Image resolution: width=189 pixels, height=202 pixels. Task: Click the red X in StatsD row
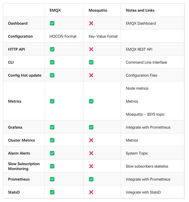[x=91, y=192]
